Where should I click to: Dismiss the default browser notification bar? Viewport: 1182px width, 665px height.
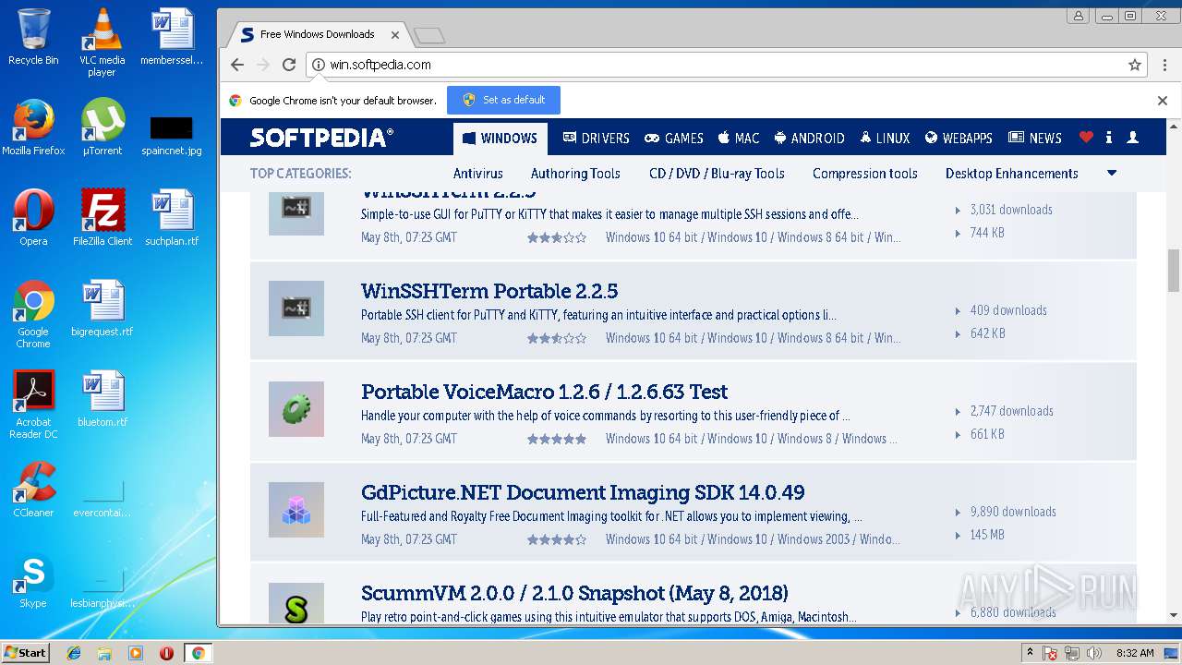[1163, 101]
